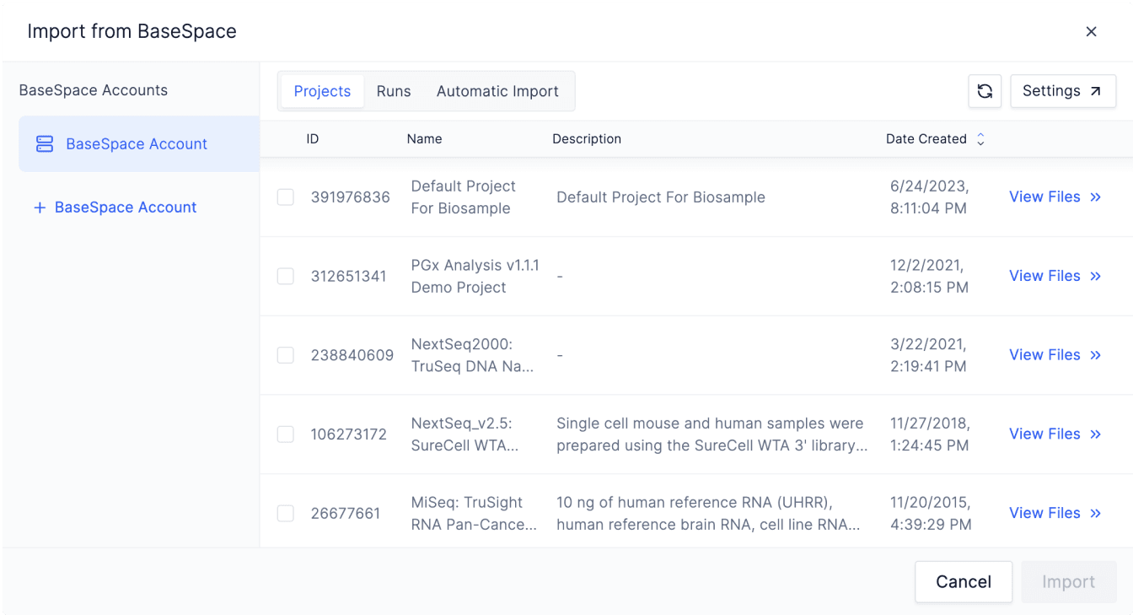Close the Import from BaseSpace dialog
1133x615 pixels.
pyautogui.click(x=1091, y=32)
